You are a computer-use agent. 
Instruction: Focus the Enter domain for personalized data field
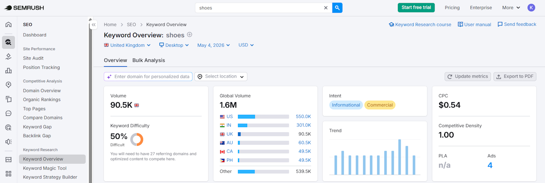tap(148, 77)
